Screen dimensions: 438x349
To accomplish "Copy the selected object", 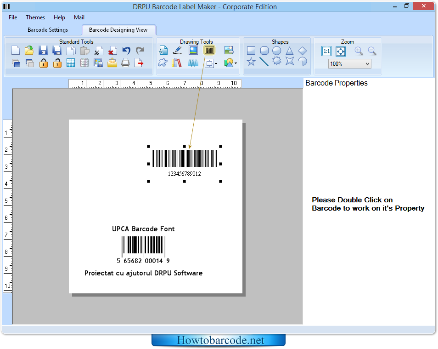I will pyautogui.click(x=71, y=51).
